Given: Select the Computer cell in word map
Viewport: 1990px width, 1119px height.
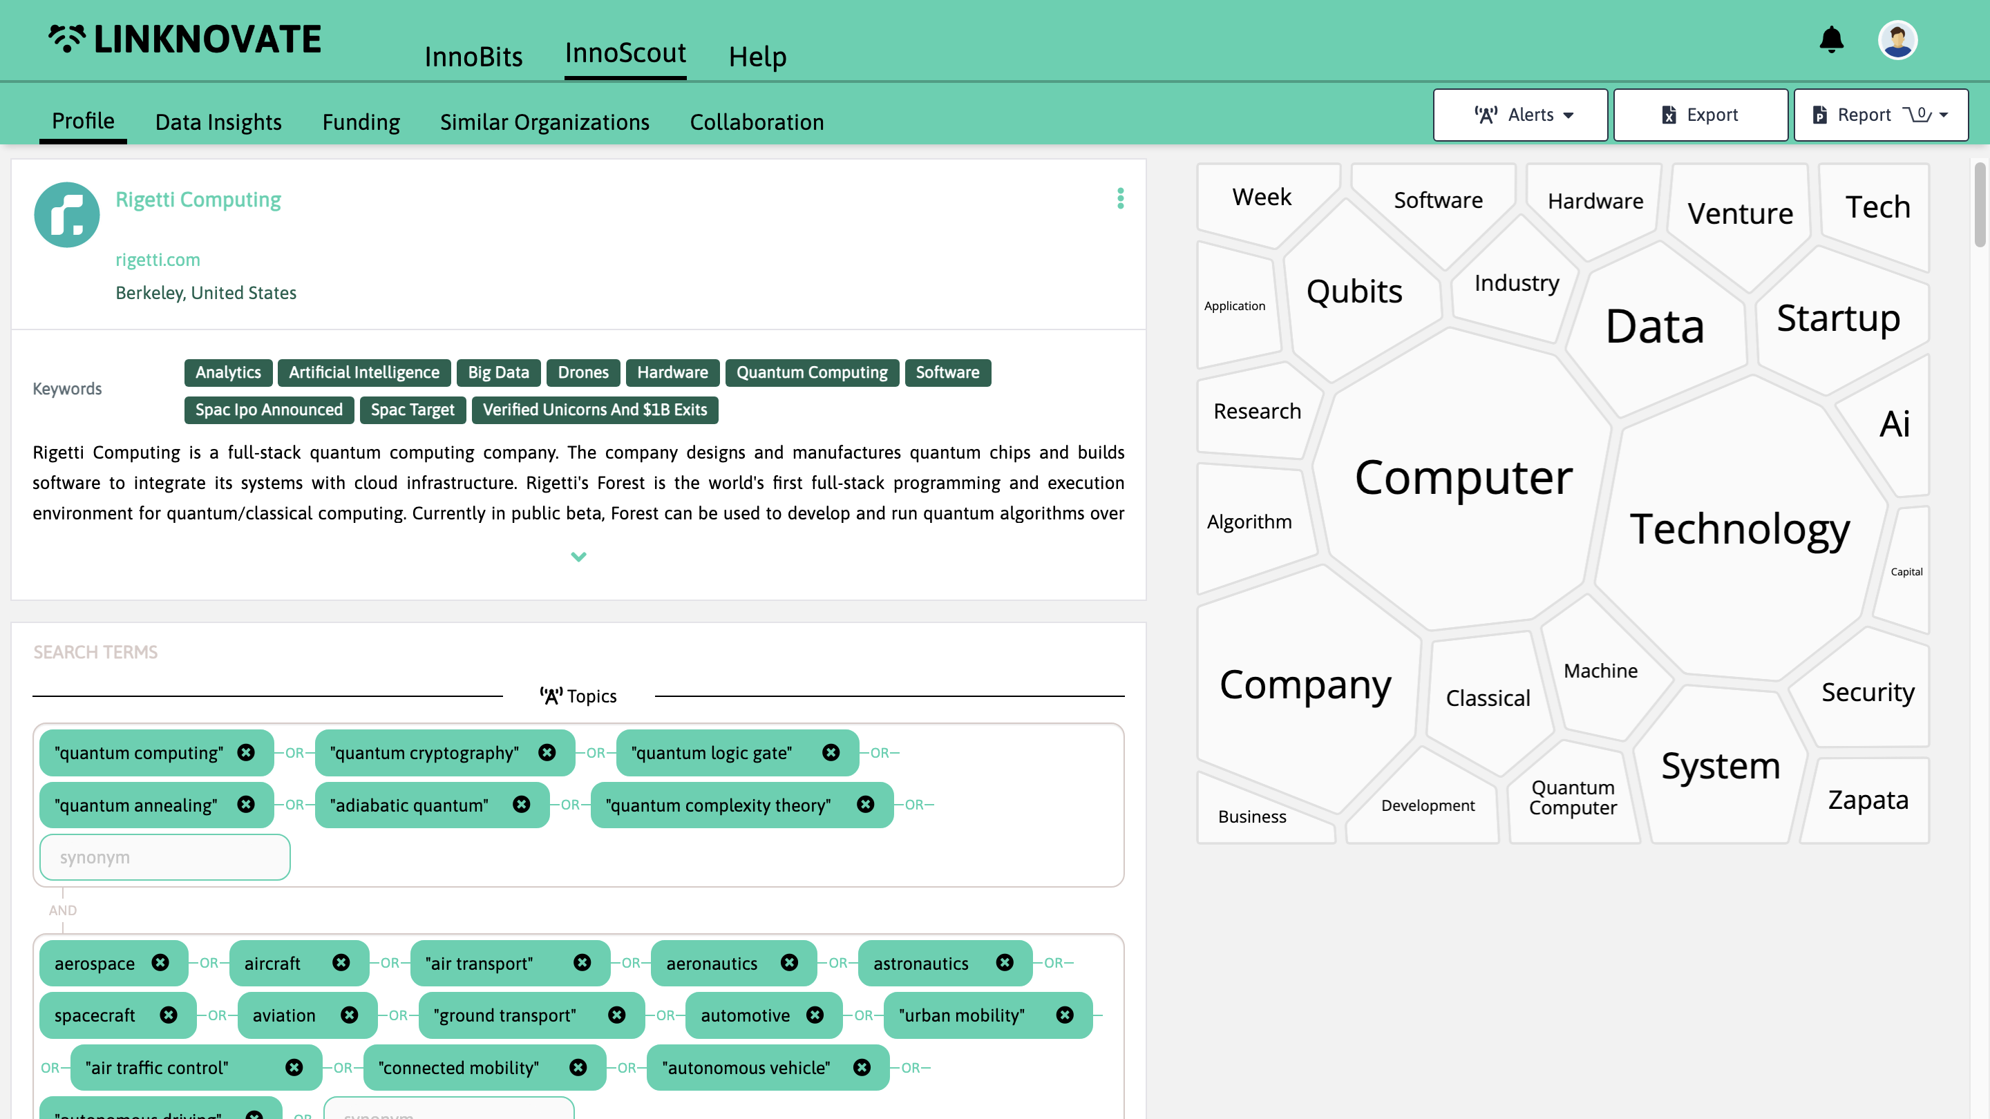Looking at the screenshot, I should [1463, 477].
